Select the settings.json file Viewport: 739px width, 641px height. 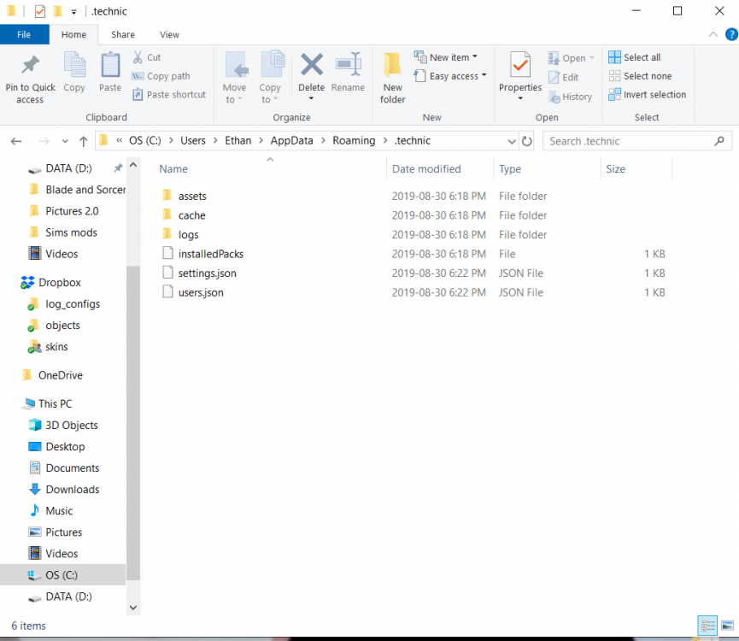(208, 273)
